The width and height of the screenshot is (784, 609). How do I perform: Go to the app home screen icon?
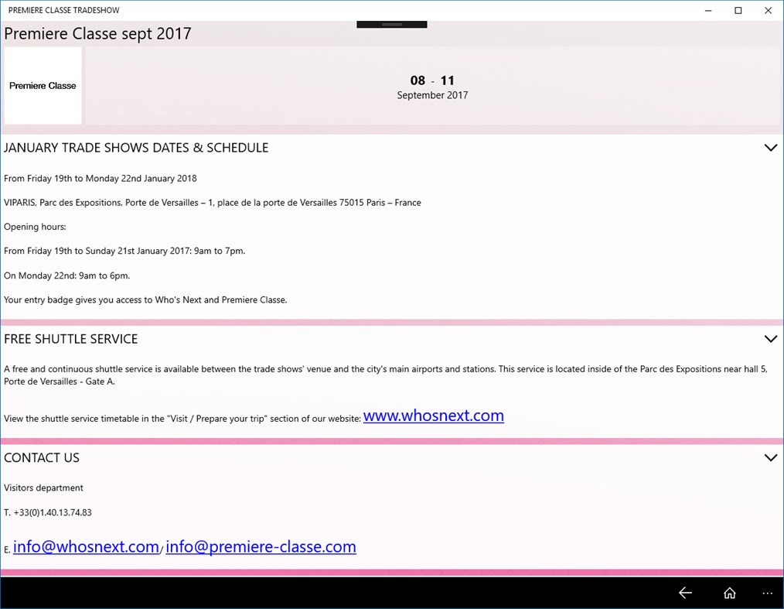point(729,593)
